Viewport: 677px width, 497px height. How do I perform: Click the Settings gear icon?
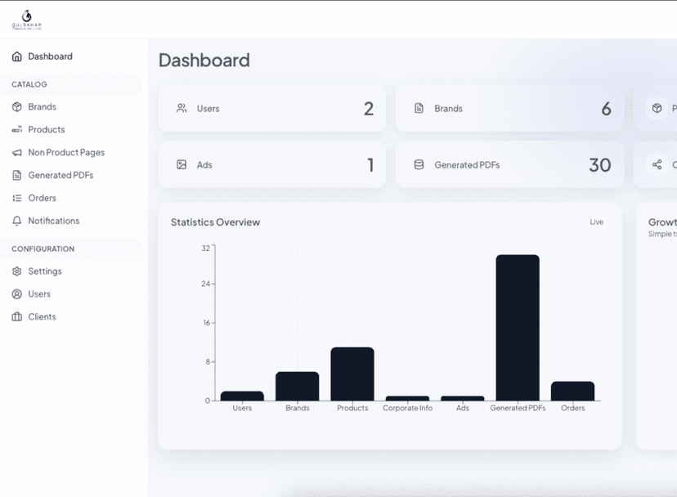click(17, 271)
